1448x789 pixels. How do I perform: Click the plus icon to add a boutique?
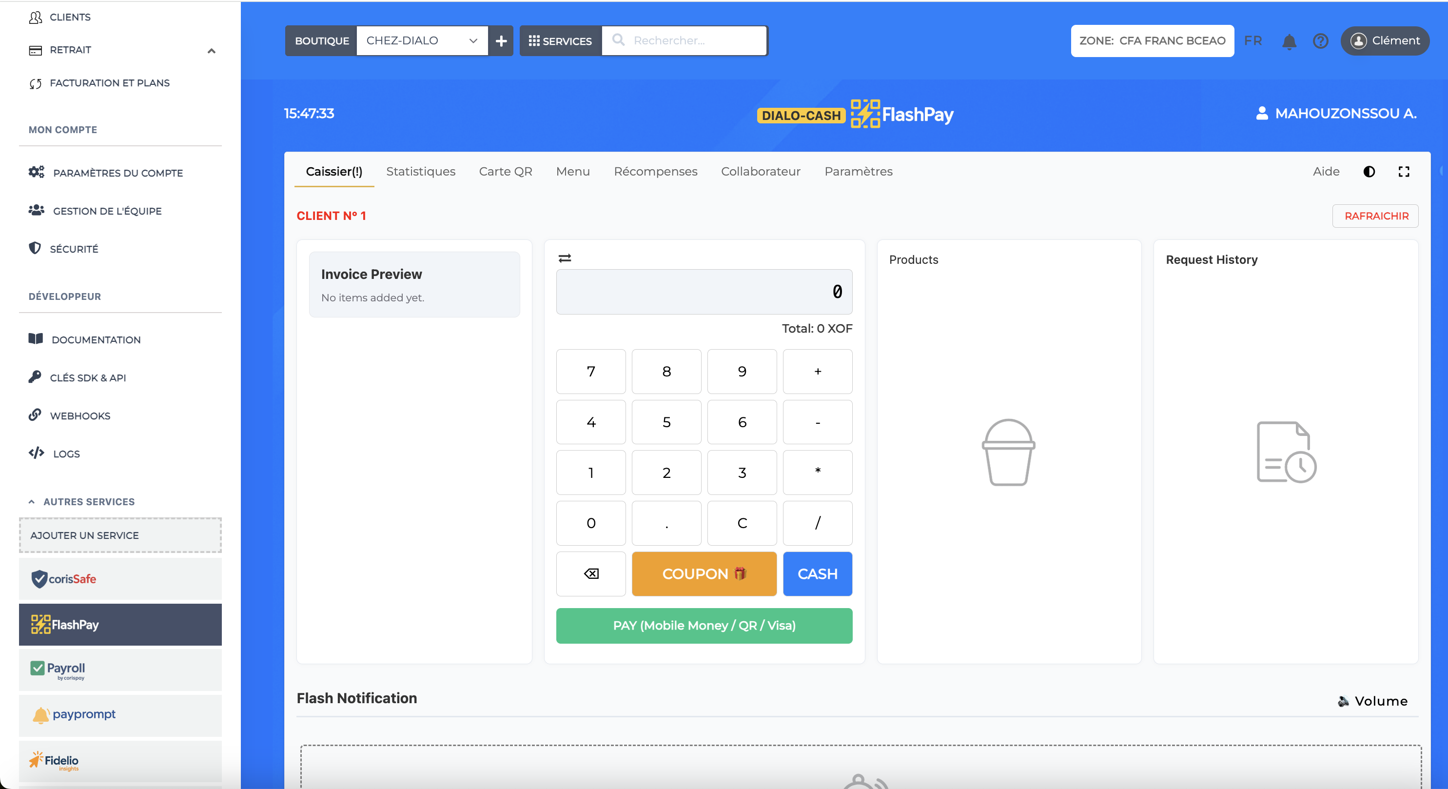500,40
